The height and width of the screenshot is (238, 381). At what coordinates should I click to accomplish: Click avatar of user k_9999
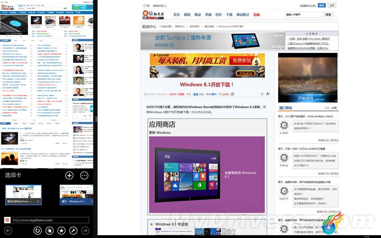point(284,126)
